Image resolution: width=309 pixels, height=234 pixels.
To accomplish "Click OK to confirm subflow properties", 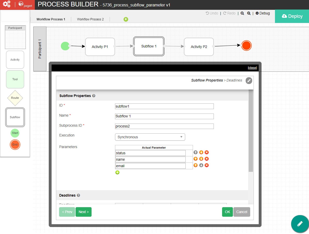I will (227, 212).
